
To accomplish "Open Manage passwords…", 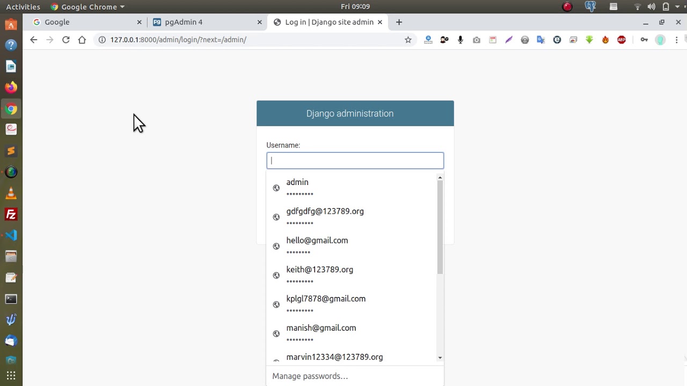I will pyautogui.click(x=310, y=376).
